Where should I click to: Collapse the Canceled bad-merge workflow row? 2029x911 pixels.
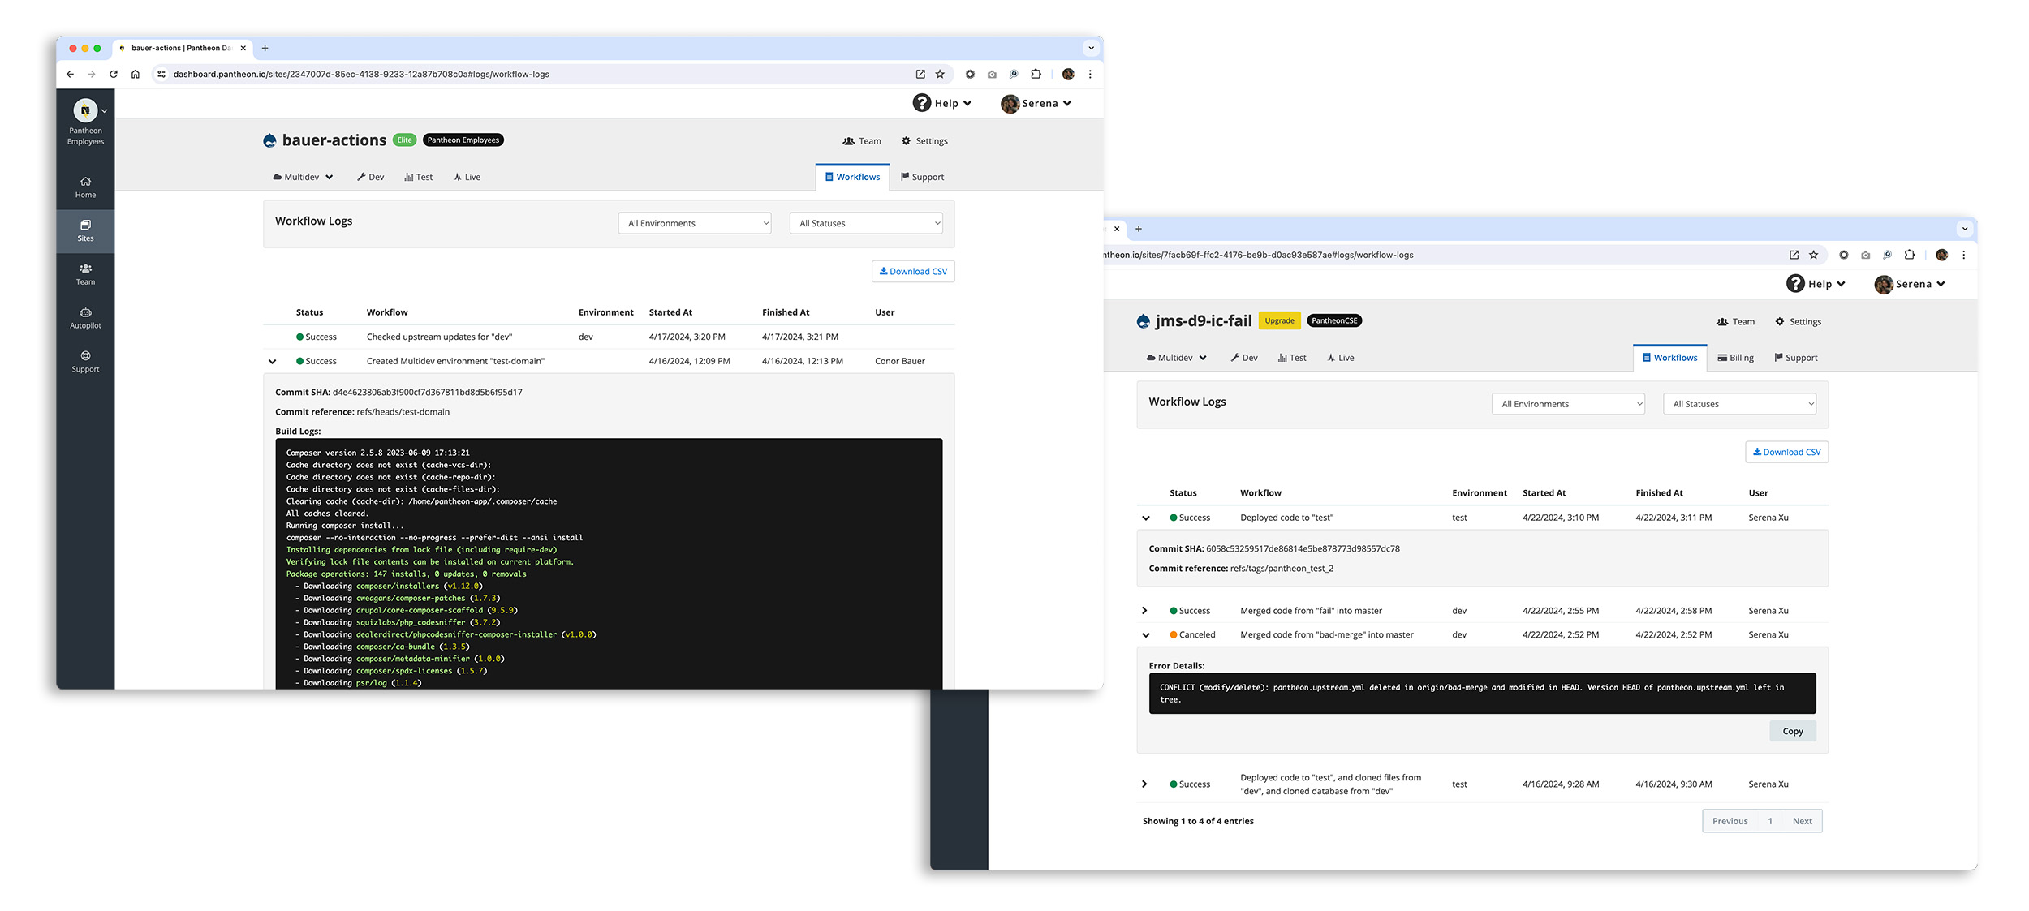(x=1145, y=635)
